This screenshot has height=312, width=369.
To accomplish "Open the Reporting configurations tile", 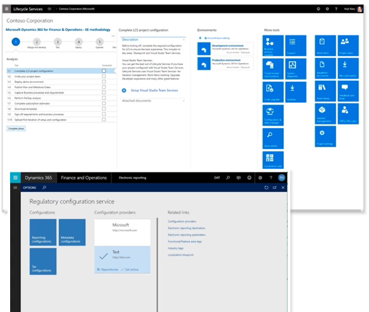I will (x=43, y=232).
